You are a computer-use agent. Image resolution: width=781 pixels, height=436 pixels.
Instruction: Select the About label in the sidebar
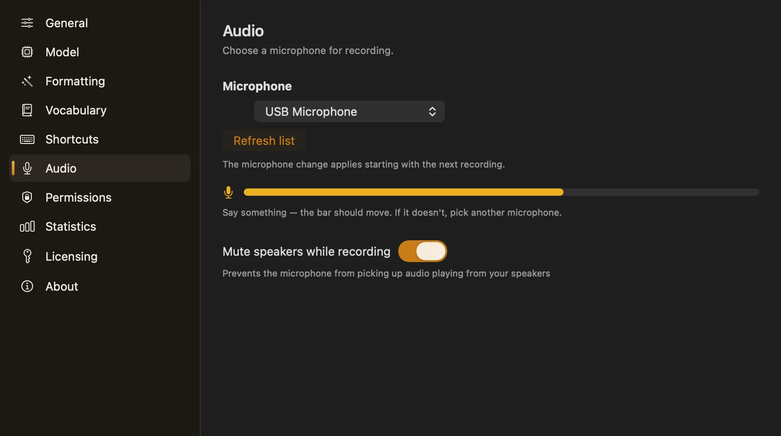pos(62,286)
